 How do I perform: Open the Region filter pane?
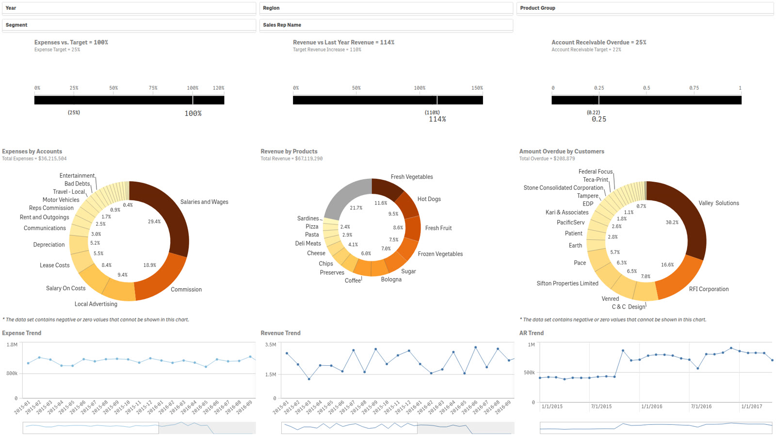pyautogui.click(x=386, y=8)
